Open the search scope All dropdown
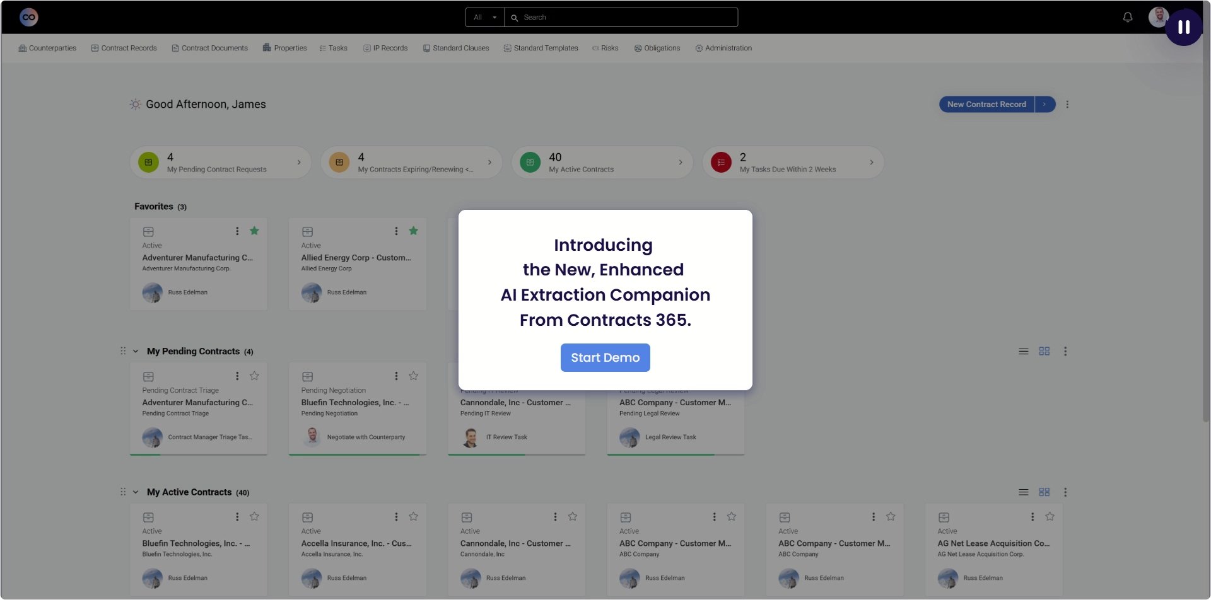The height and width of the screenshot is (600, 1211). (484, 18)
